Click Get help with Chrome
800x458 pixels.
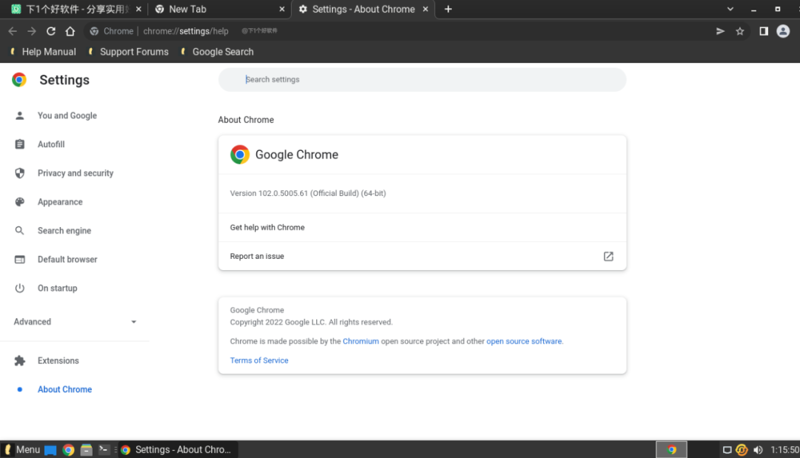pyautogui.click(x=267, y=227)
